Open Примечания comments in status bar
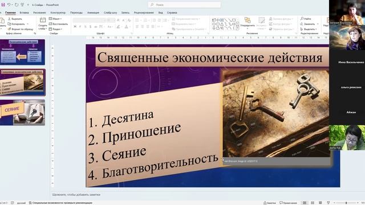 [x=288, y=203]
